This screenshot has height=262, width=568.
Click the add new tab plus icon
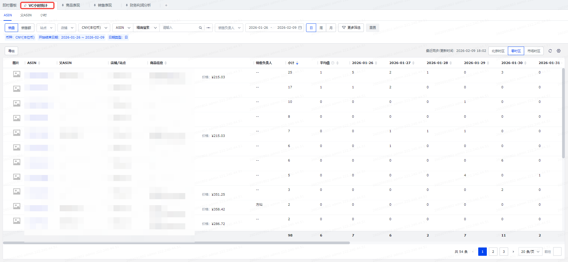pyautogui.click(x=166, y=5)
